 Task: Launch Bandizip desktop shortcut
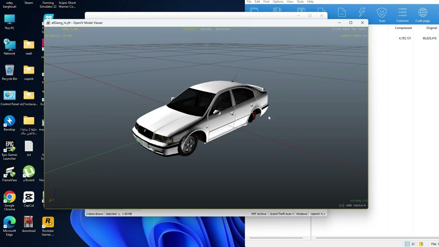point(10,123)
